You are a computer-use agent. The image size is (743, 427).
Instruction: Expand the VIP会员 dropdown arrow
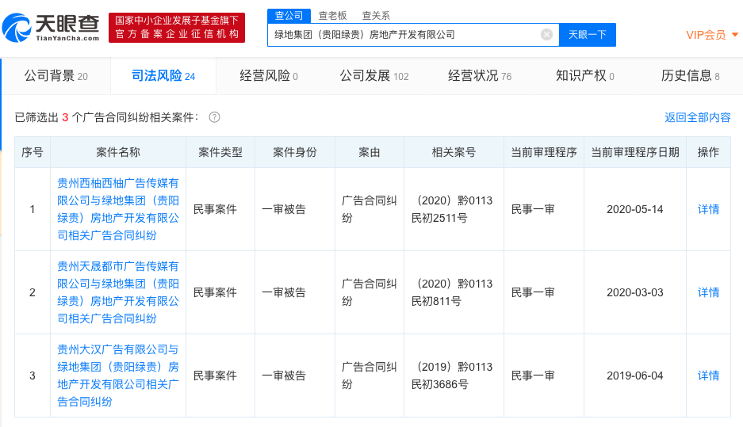click(x=735, y=35)
